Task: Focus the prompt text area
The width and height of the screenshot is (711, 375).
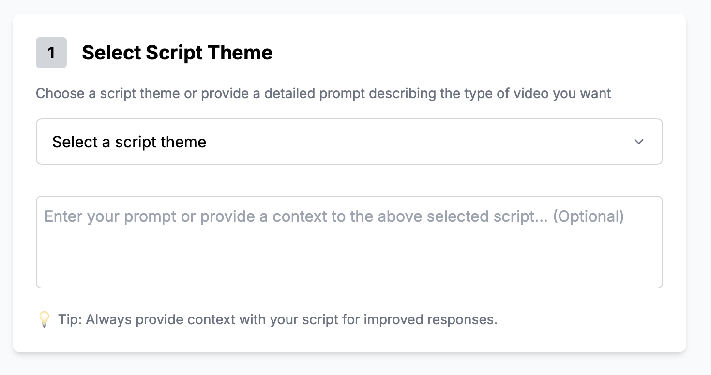Action: coord(349,242)
